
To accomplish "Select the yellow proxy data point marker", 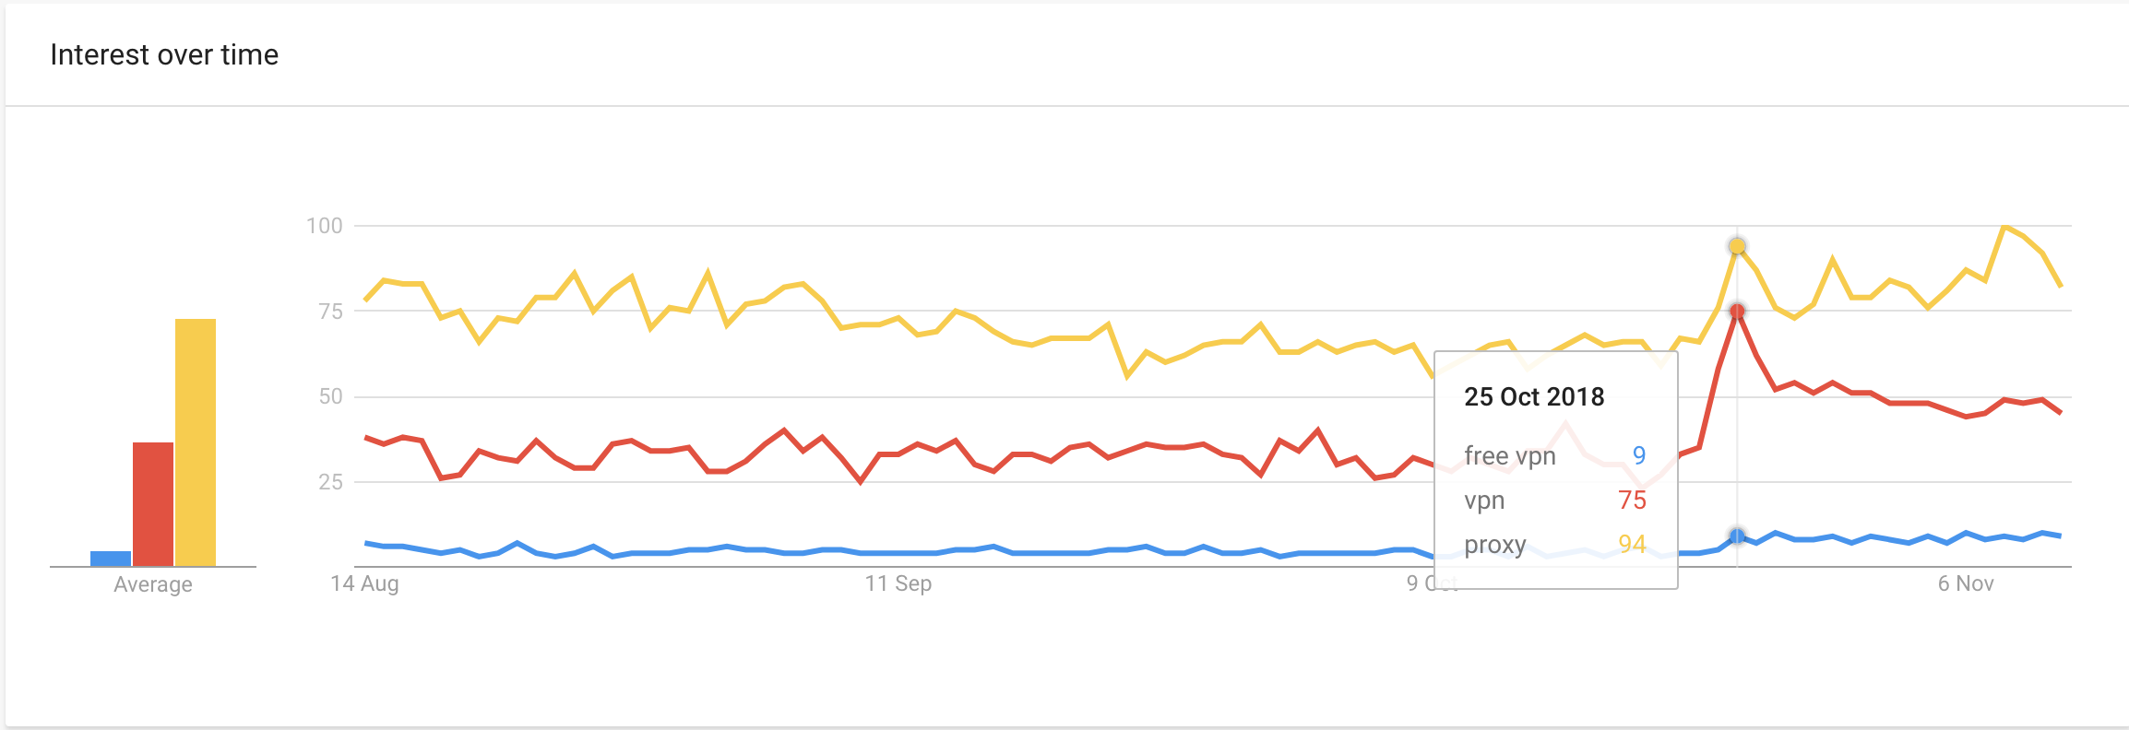I will click(1737, 247).
